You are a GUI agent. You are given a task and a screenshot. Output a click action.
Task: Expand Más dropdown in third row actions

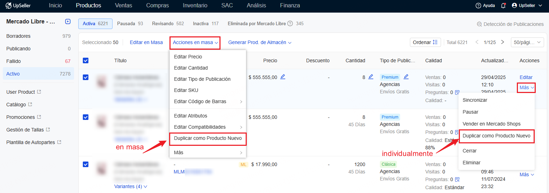(x=527, y=174)
